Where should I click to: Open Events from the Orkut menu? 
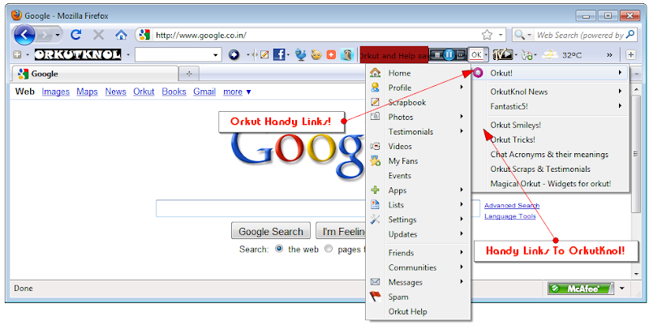(418, 176)
